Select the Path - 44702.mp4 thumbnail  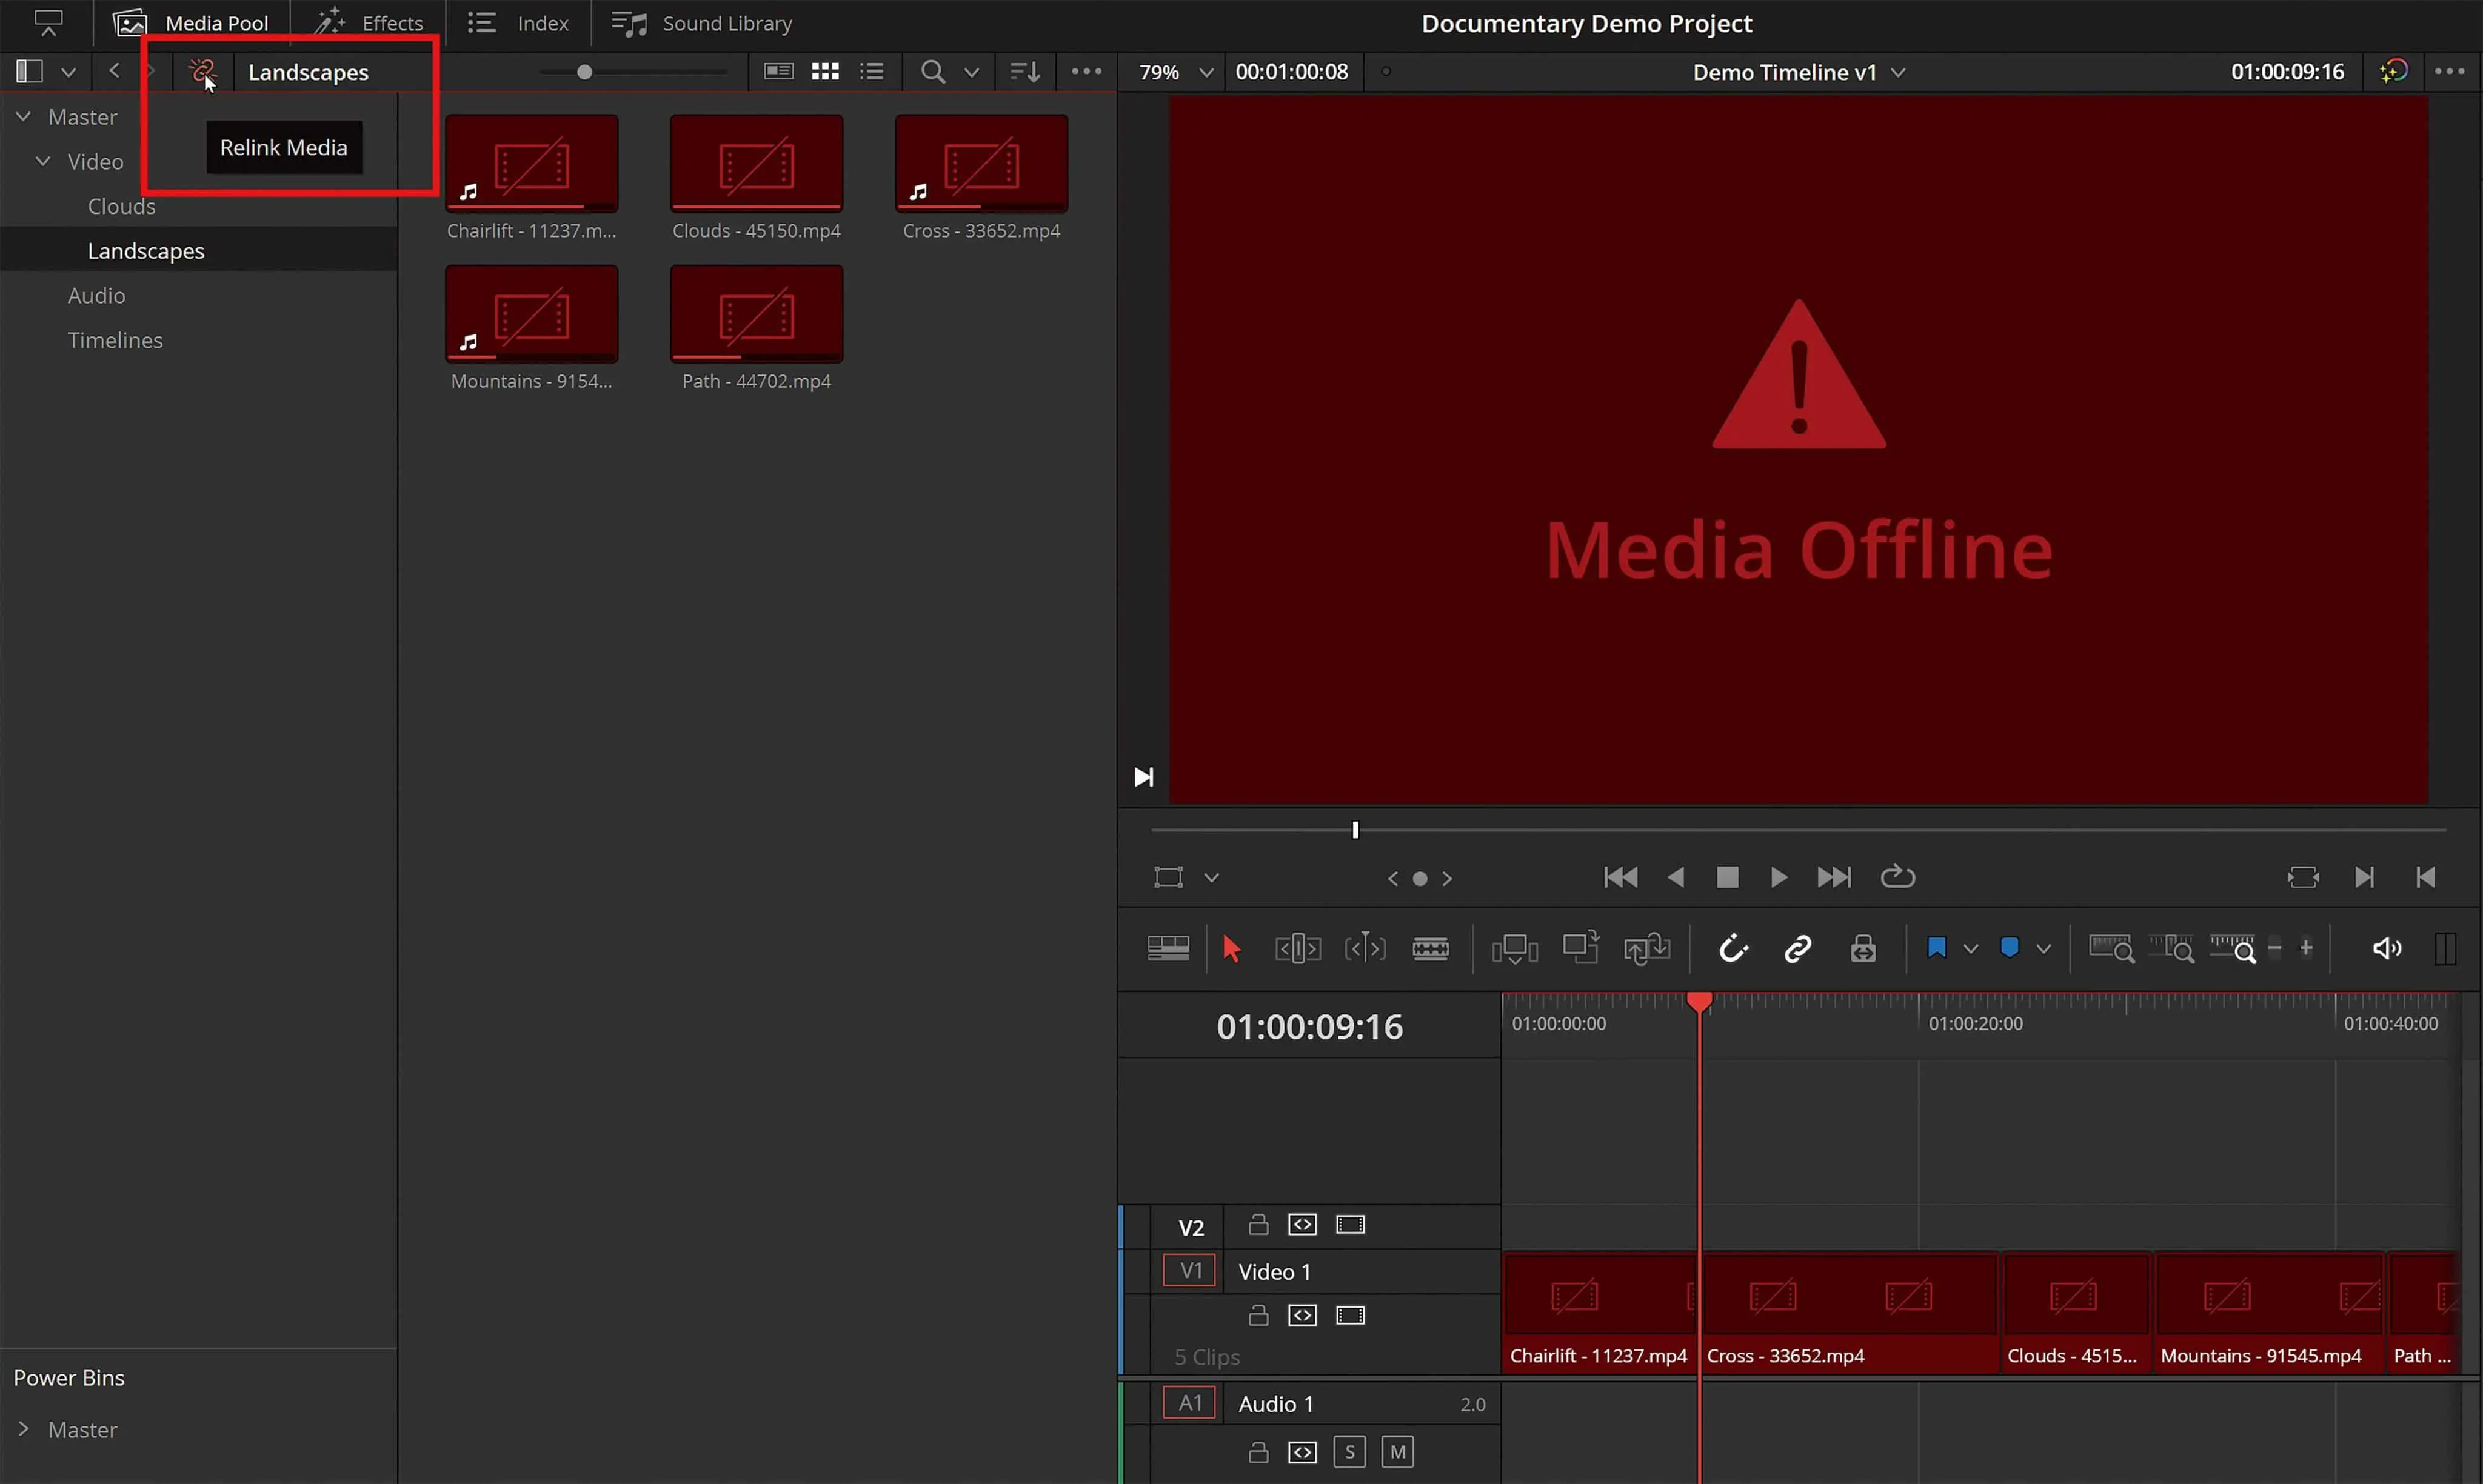point(755,313)
